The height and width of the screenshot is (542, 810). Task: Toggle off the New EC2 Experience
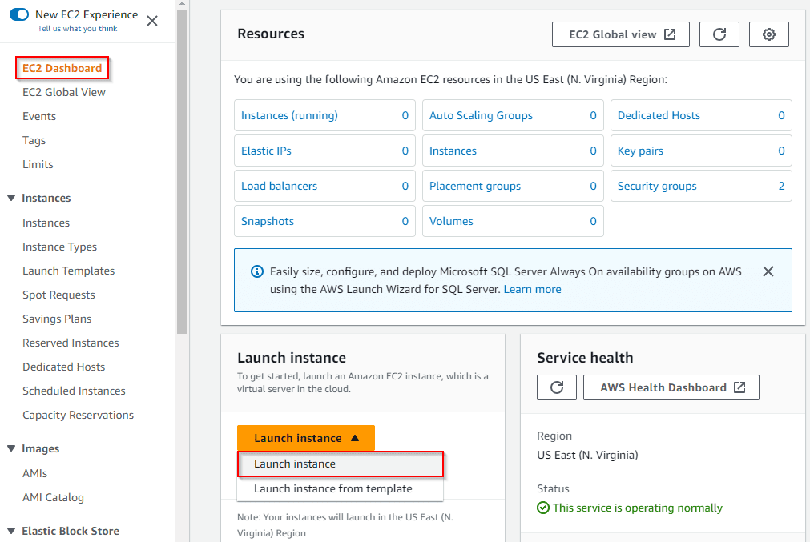pyautogui.click(x=19, y=14)
